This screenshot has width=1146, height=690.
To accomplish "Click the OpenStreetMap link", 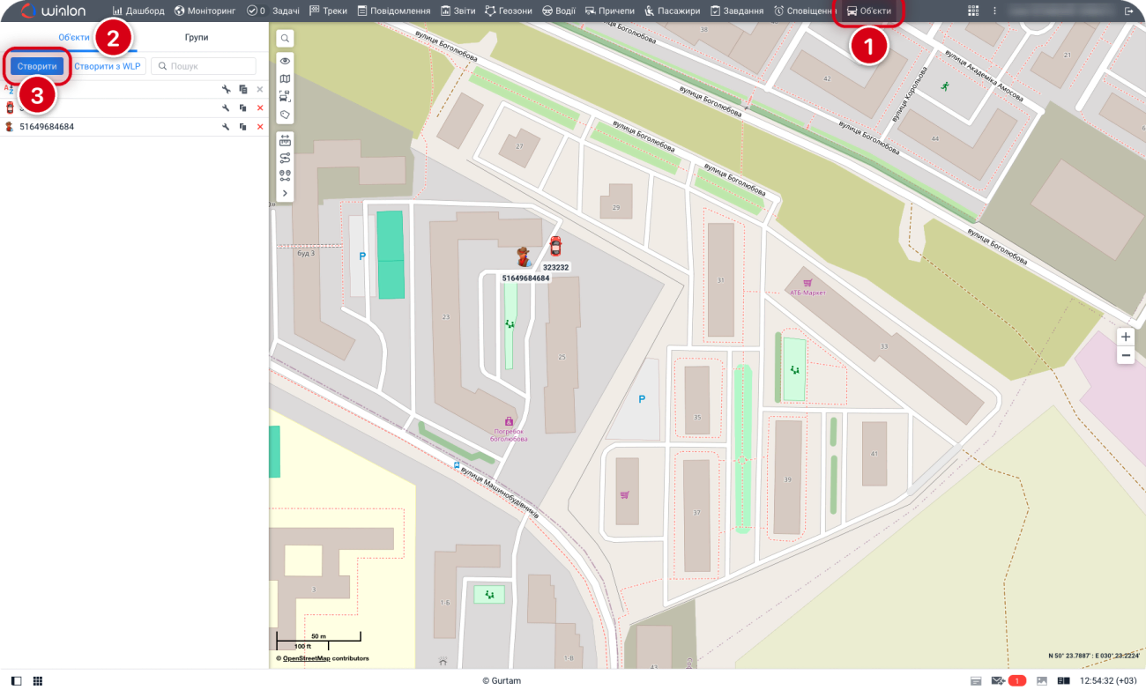I will click(x=307, y=658).
